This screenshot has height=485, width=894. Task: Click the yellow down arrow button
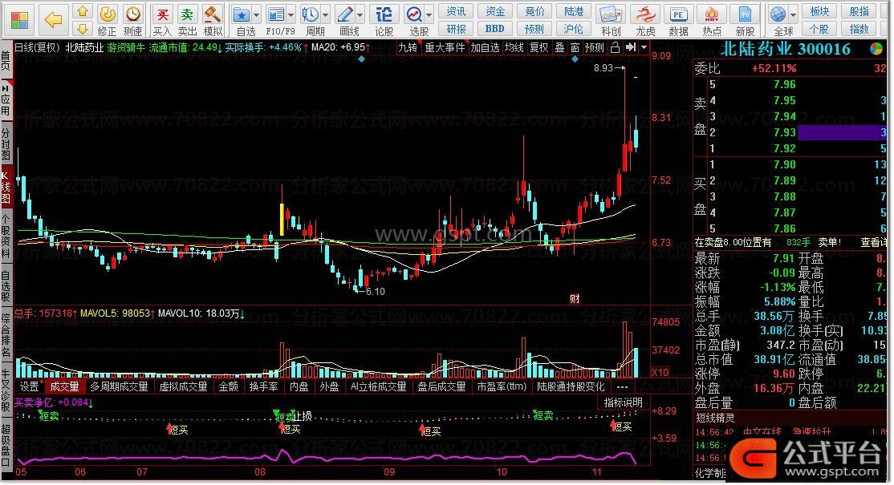click(x=83, y=29)
